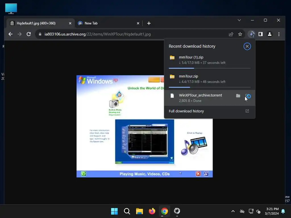Click the circular recorder taskbar icon
The height and width of the screenshot is (218, 291).
(x=177, y=211)
